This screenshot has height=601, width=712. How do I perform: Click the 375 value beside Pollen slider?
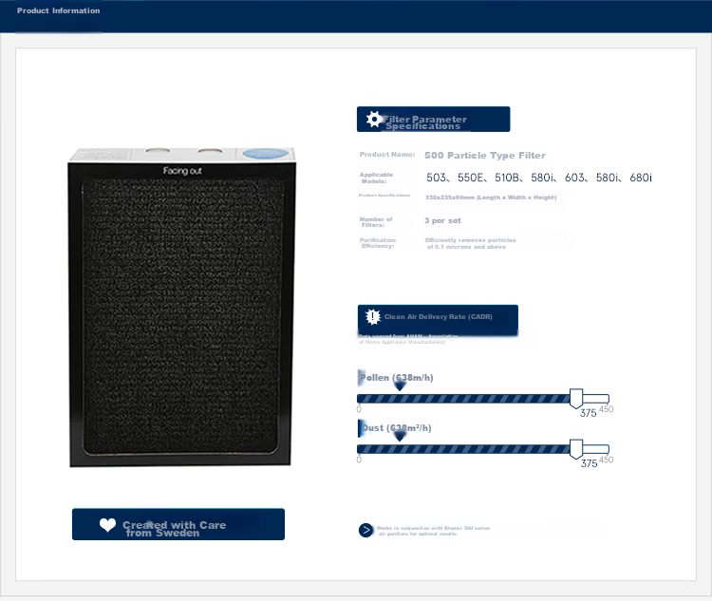click(x=588, y=413)
